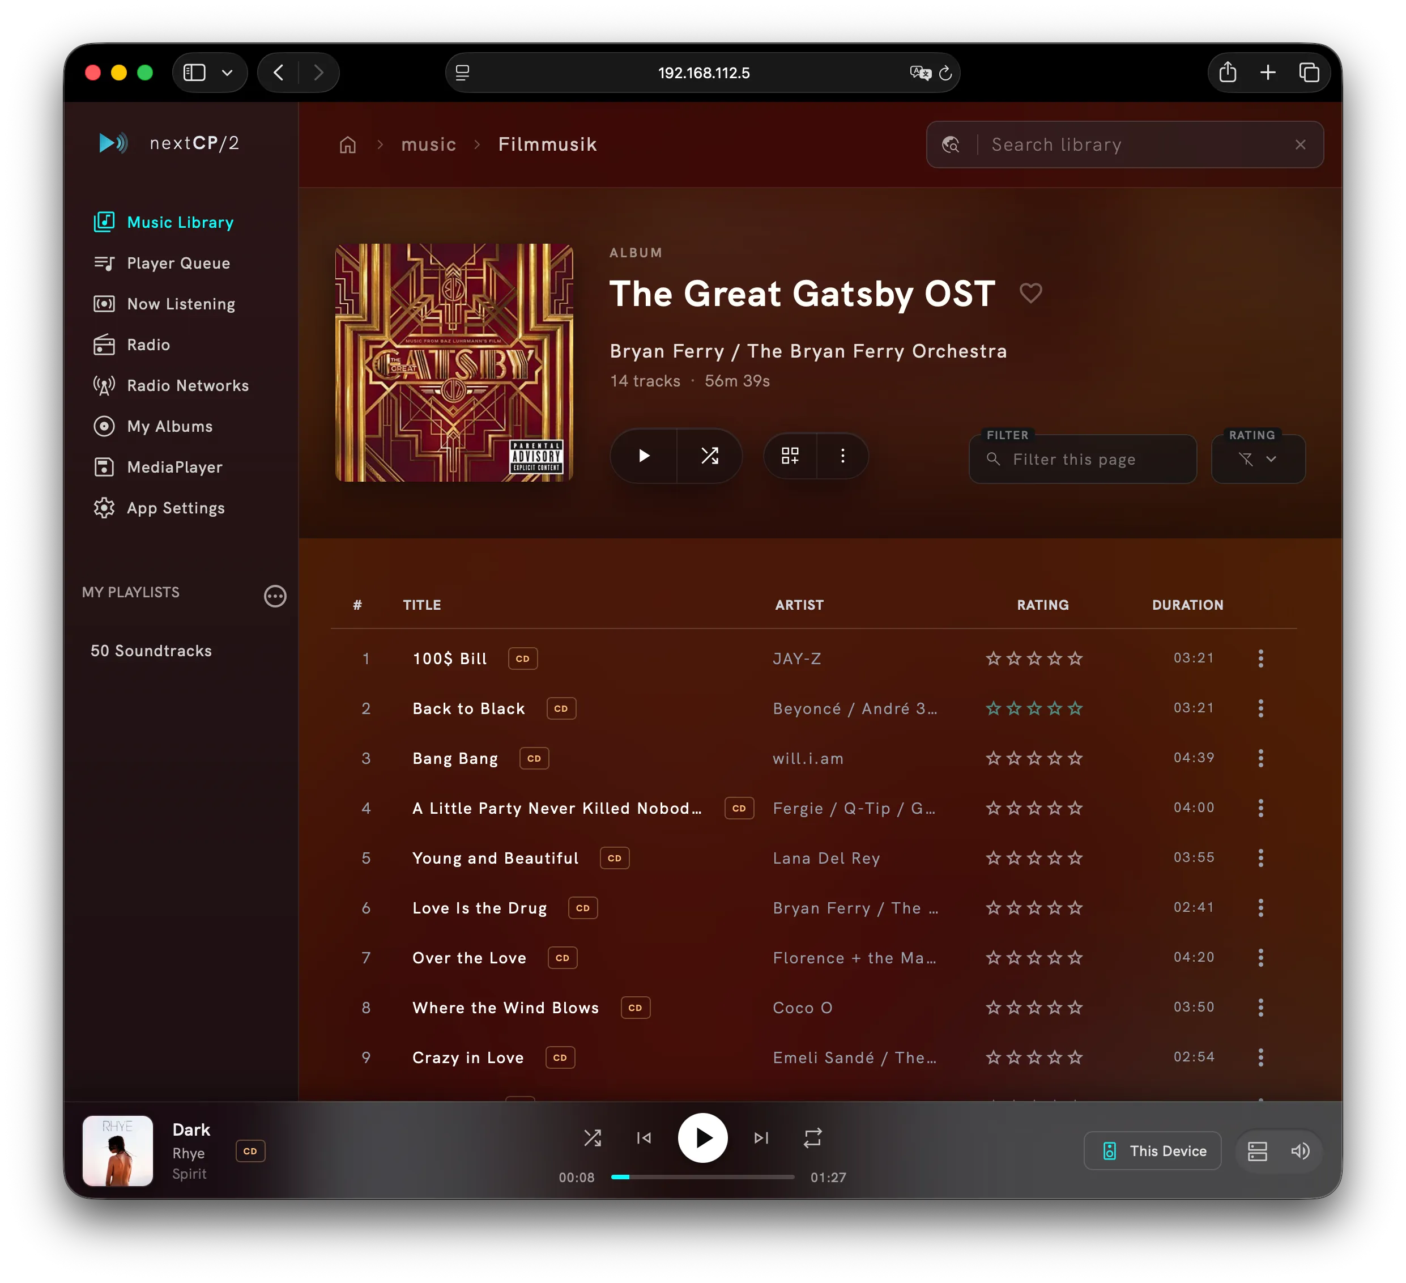Open options for Love Is the Drug

[1260, 908]
